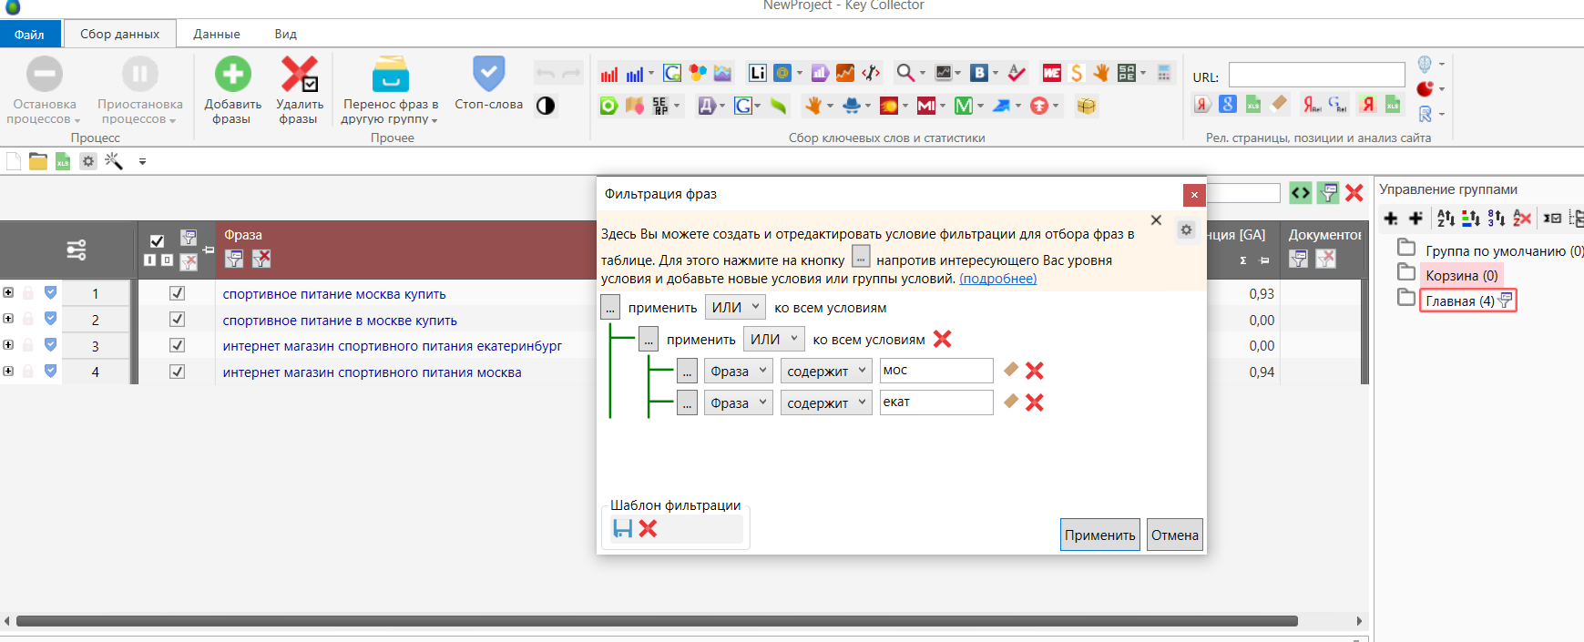
Task: Toggle the checkbox for row 3 phrase
Action: click(x=177, y=346)
